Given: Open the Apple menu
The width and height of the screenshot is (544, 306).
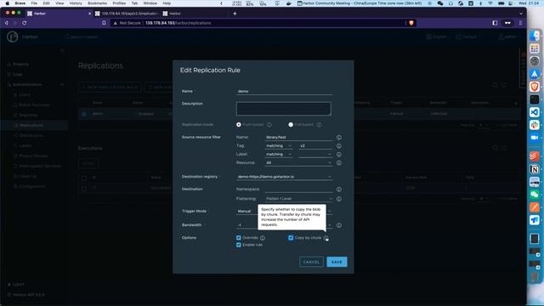Looking at the screenshot, I should click(x=8, y=3).
